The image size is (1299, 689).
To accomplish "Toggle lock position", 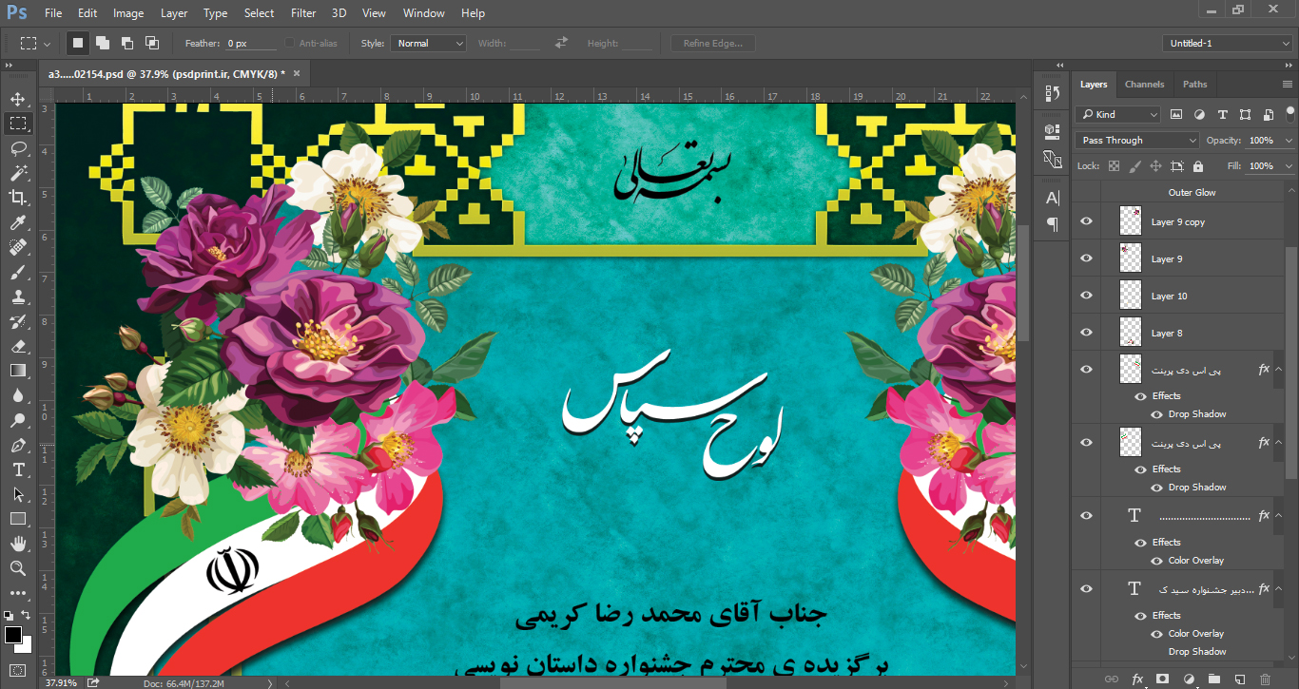I will point(1155,166).
